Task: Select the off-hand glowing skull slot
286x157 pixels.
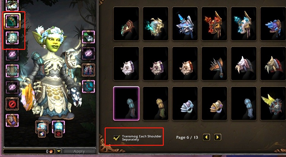Action: [x=58, y=127]
